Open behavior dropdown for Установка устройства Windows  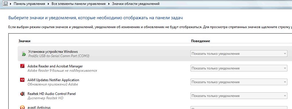[x=239, y=54]
